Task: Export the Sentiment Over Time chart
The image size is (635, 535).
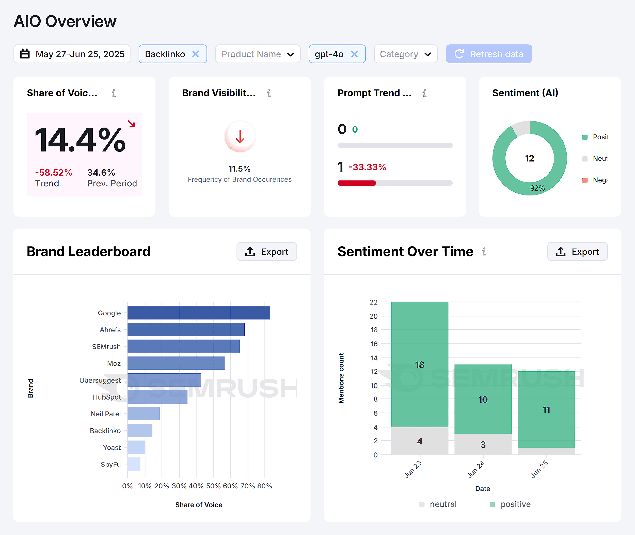Action: click(577, 251)
